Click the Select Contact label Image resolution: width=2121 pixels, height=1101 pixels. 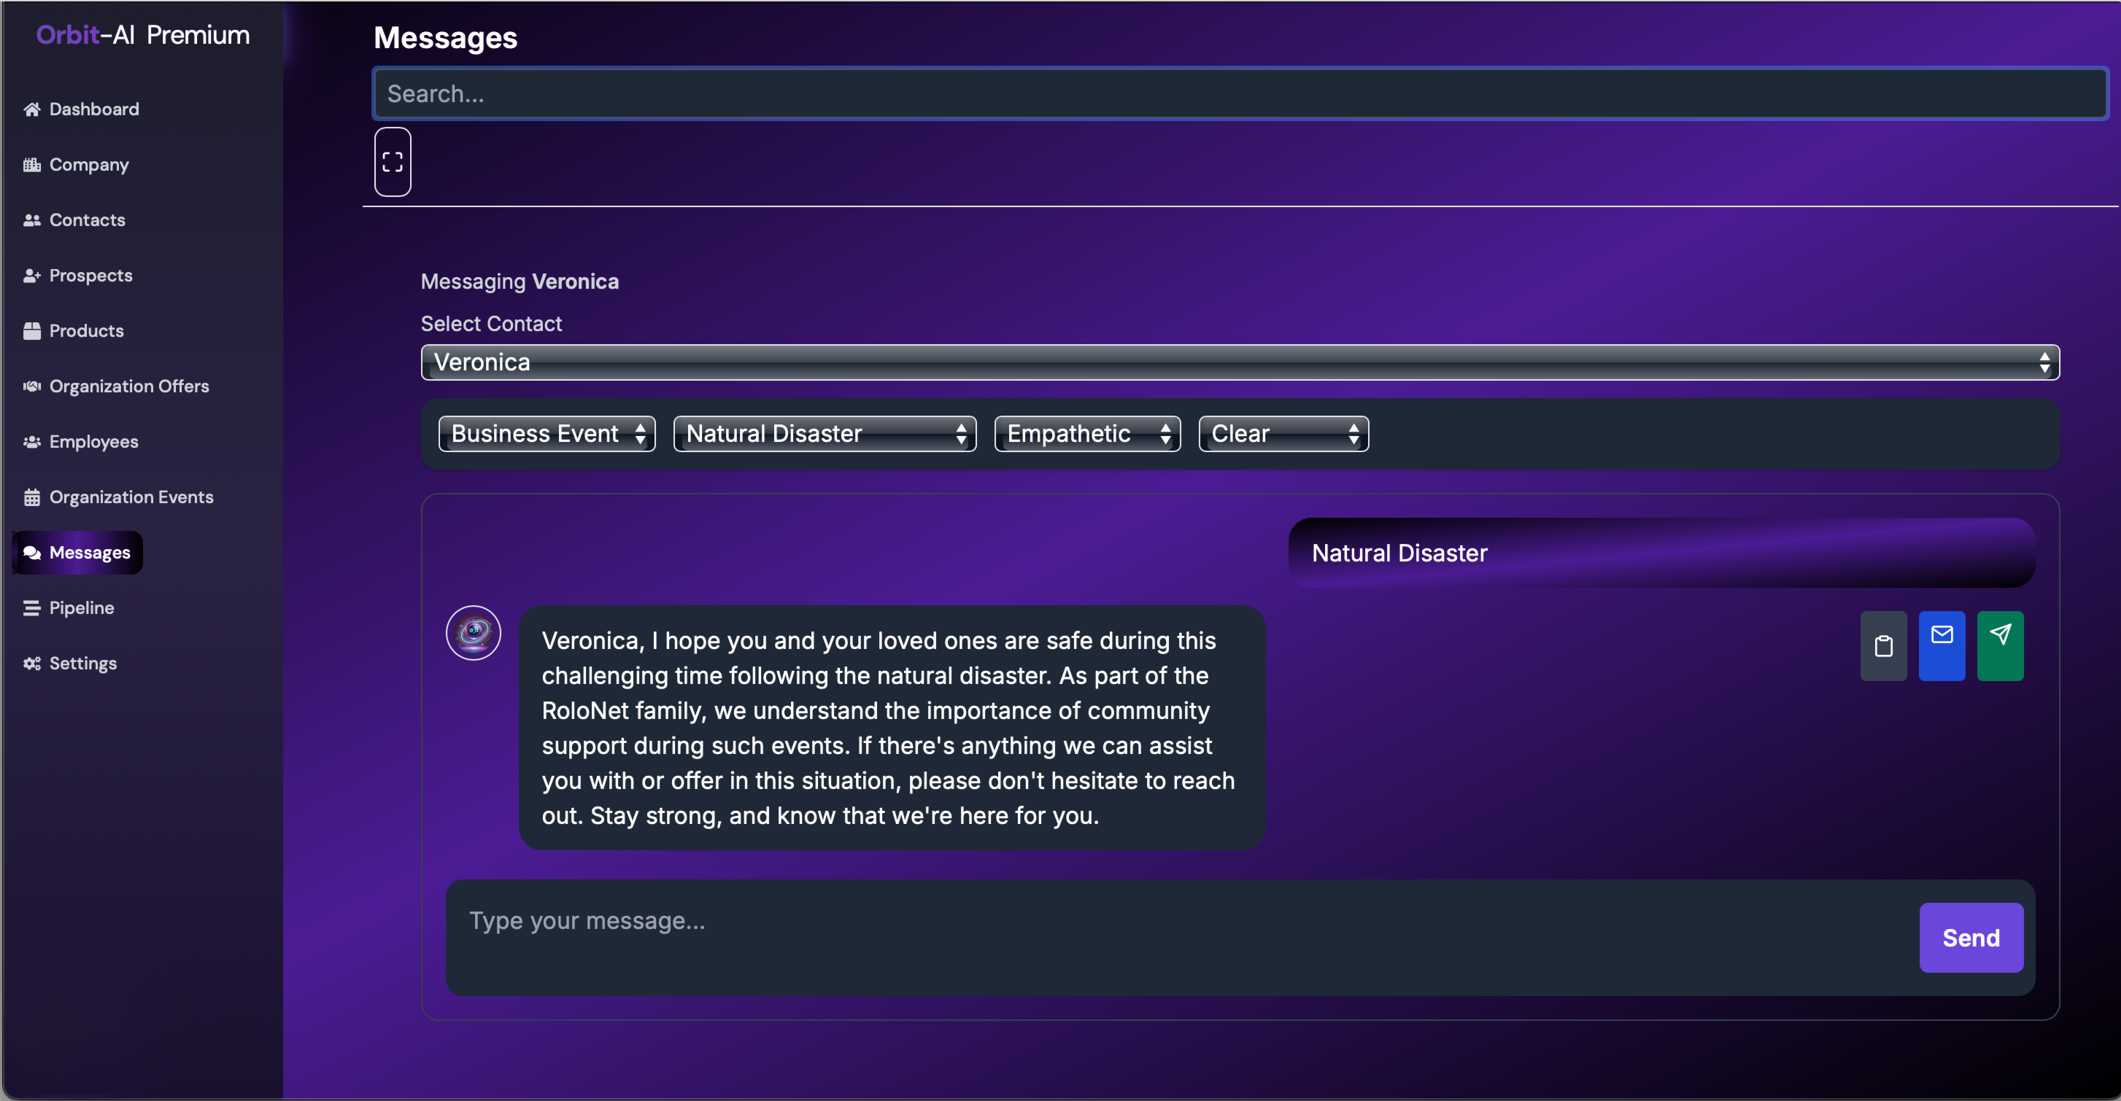tap(492, 324)
